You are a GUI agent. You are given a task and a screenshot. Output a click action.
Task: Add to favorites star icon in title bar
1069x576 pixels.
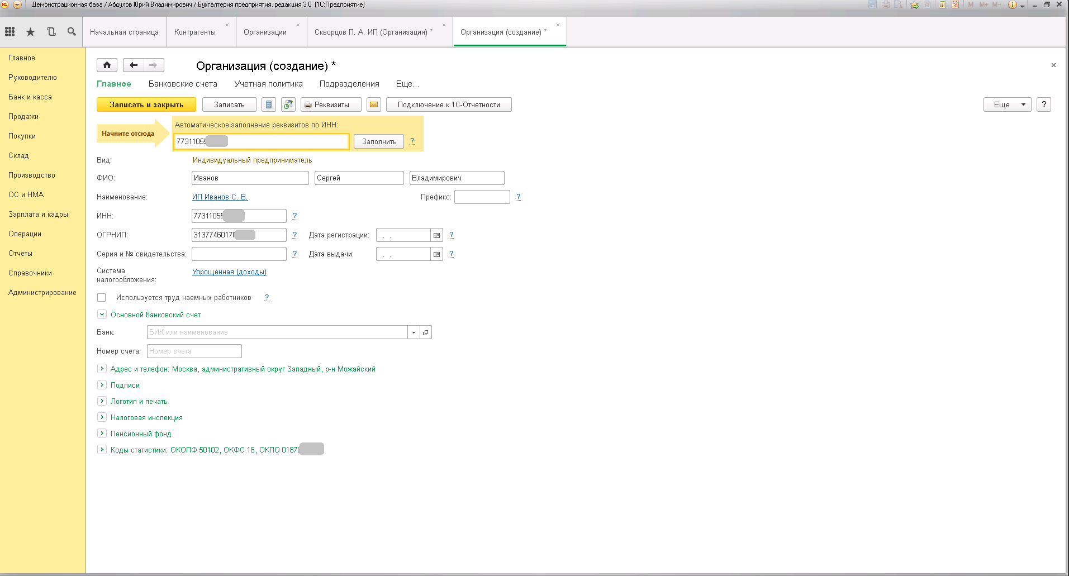(914, 4)
